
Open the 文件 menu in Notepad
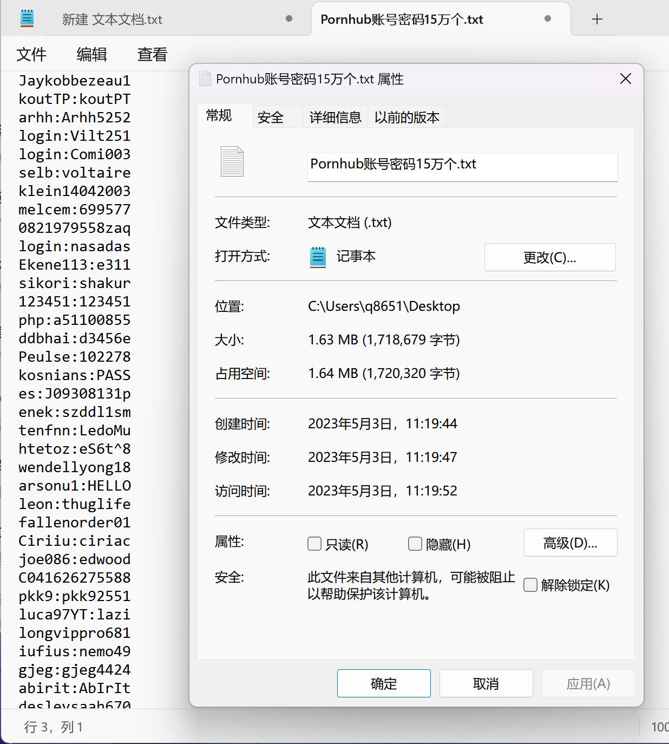tap(31, 54)
